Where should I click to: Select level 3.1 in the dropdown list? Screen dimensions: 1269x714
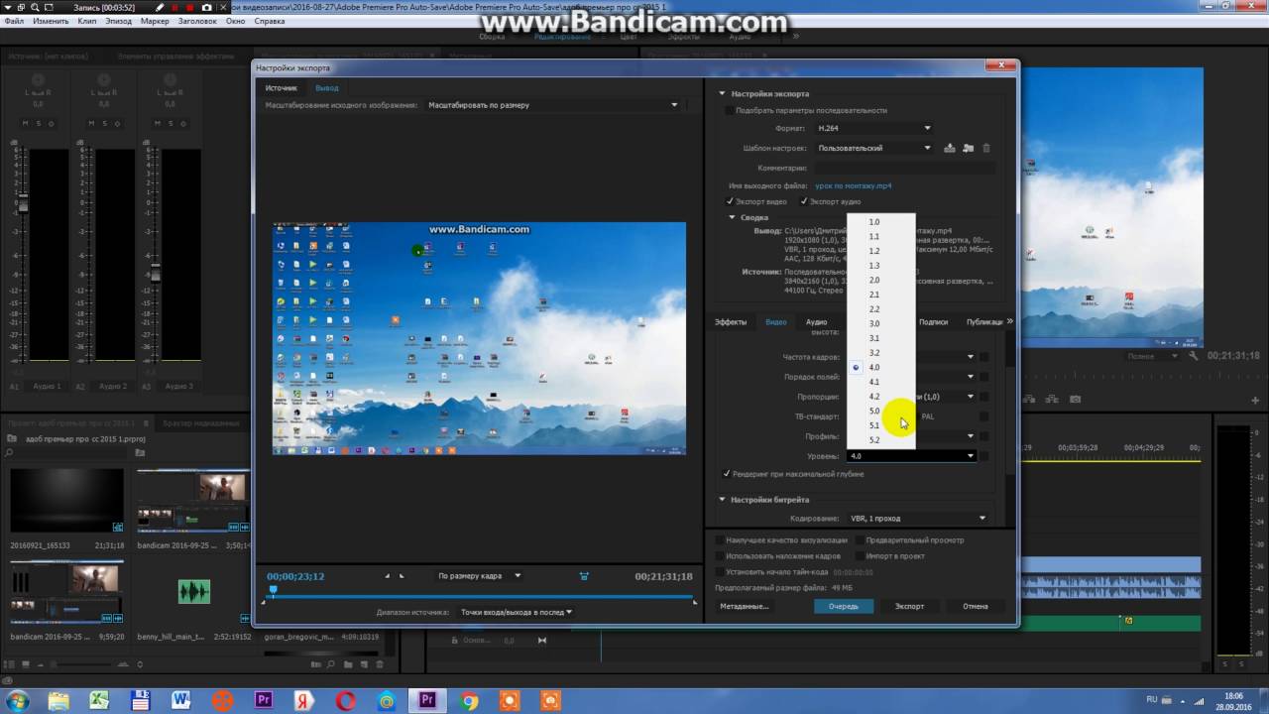tap(881, 338)
